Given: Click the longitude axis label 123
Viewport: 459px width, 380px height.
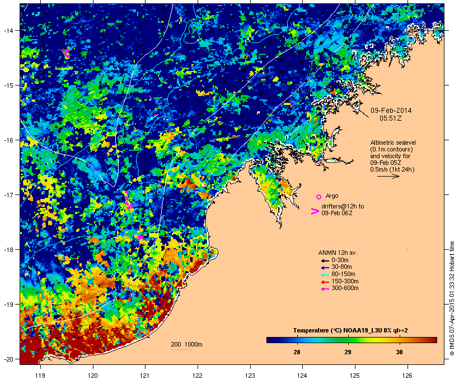Looking at the screenshot, I should point(250,376).
